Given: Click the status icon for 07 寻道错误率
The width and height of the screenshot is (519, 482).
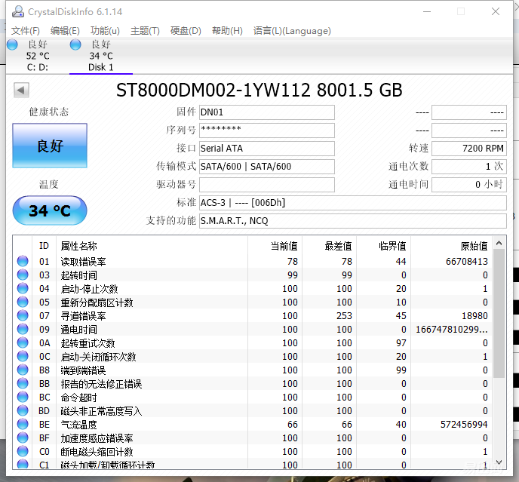Looking at the screenshot, I should coord(23,315).
